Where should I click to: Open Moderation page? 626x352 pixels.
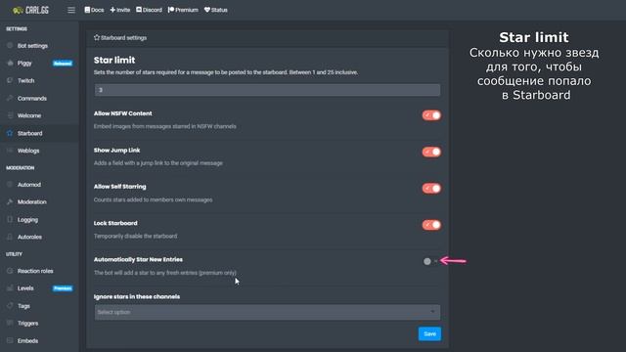click(x=32, y=202)
